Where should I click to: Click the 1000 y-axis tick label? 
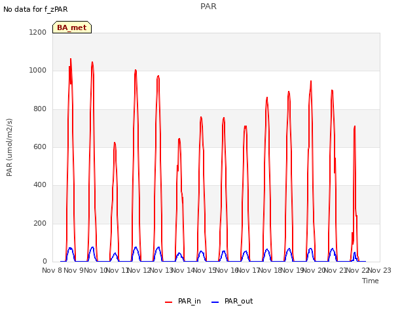38,71
